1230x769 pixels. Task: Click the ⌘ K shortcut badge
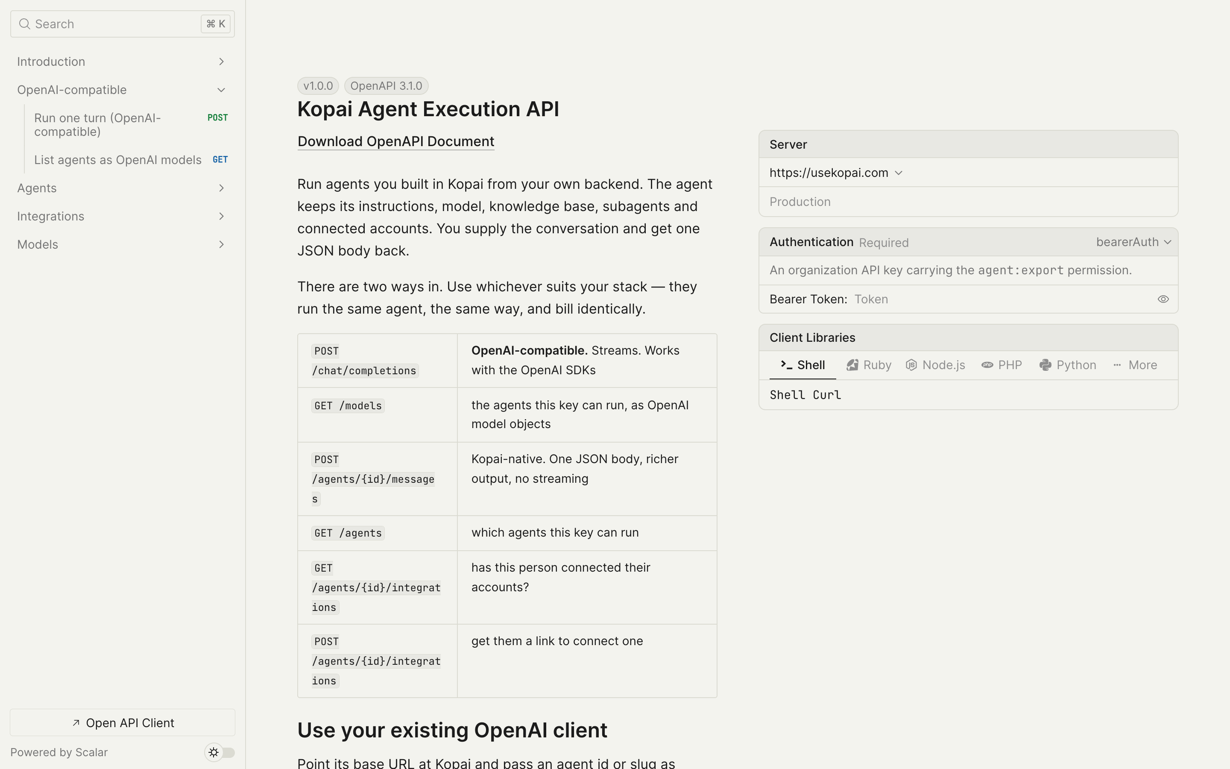(x=216, y=24)
